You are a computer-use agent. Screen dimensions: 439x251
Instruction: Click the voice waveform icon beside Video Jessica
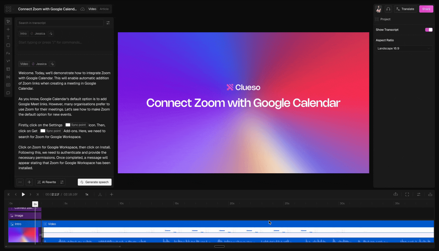(52, 64)
